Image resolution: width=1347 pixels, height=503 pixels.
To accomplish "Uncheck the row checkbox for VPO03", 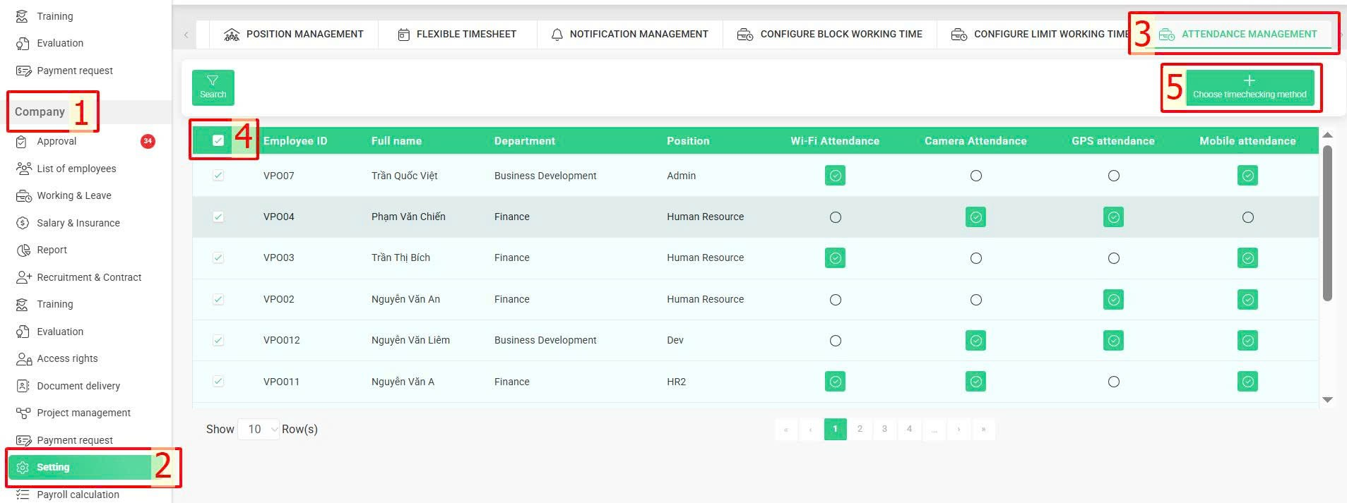I will 218,257.
